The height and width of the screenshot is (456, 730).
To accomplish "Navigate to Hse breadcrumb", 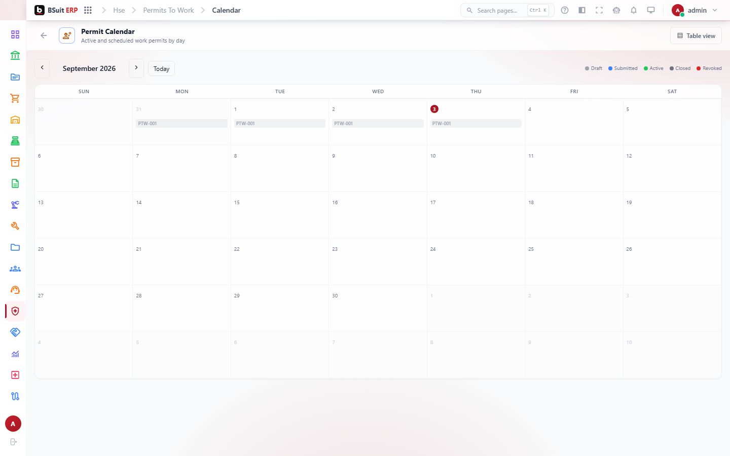I will tap(119, 10).
